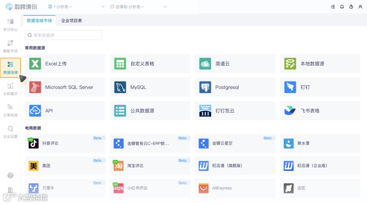
Task: Switch to the 企业项目表 tab
Action: coord(71,21)
